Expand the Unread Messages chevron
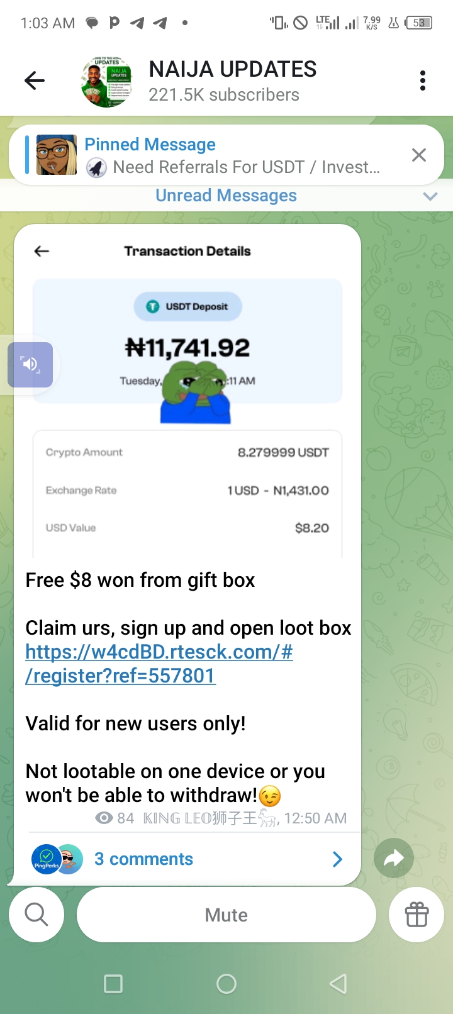The height and width of the screenshot is (1014, 453). click(430, 196)
